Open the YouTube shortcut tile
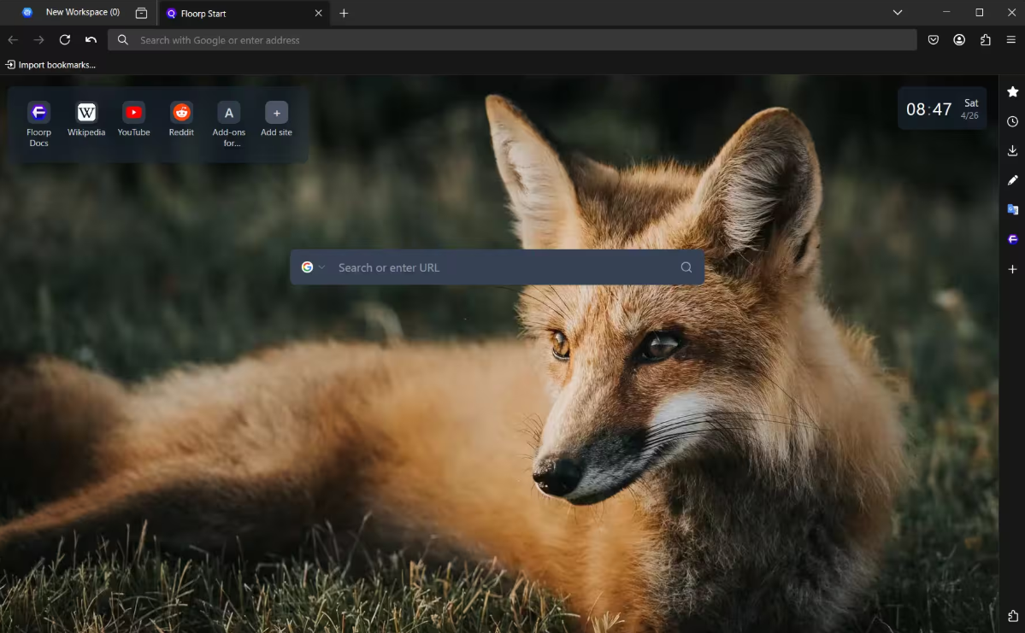Viewport: 1025px width, 633px height. 133,119
